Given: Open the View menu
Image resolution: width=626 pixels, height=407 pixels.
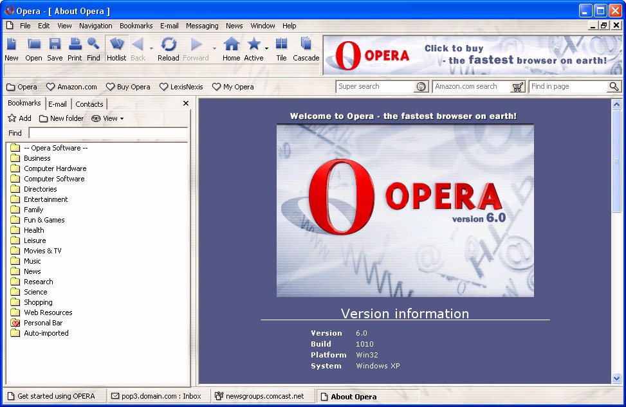Looking at the screenshot, I should [x=64, y=26].
